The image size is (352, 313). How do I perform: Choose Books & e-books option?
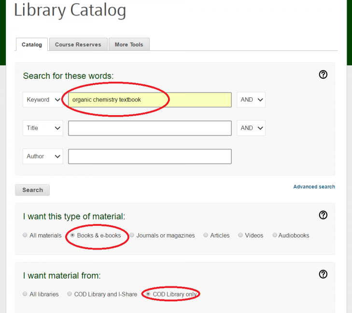(73, 236)
